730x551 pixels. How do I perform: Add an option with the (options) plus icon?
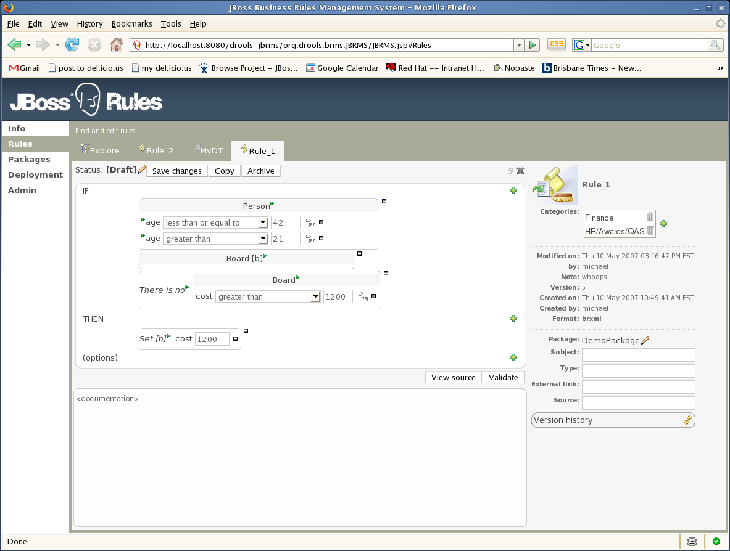[513, 357]
